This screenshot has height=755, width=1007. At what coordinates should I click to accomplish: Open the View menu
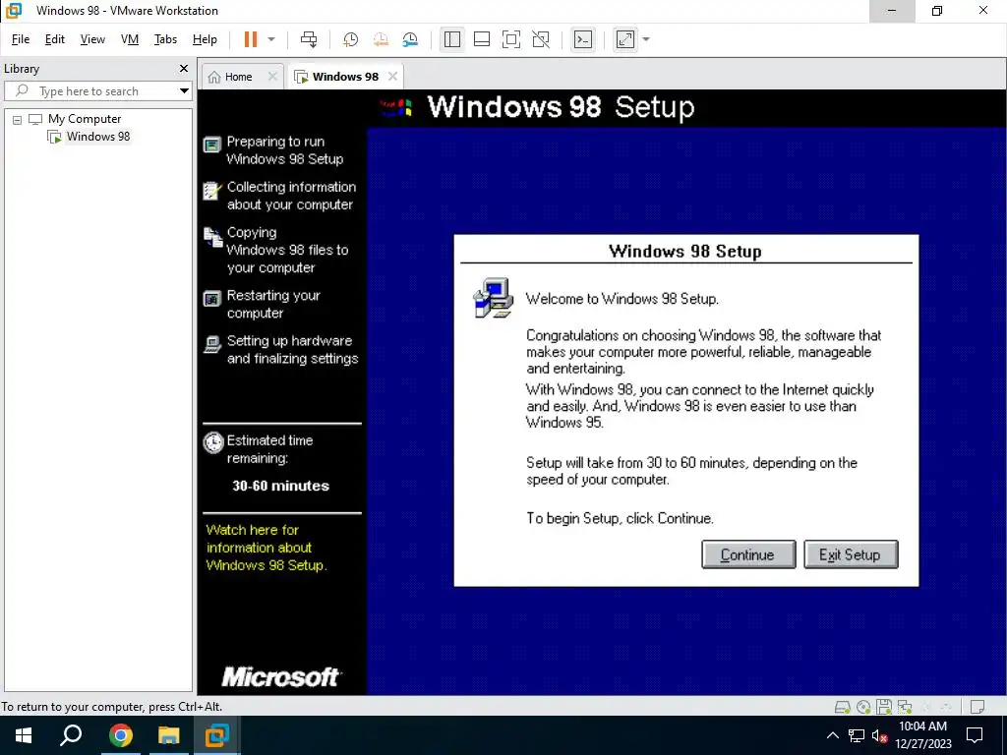(x=92, y=39)
